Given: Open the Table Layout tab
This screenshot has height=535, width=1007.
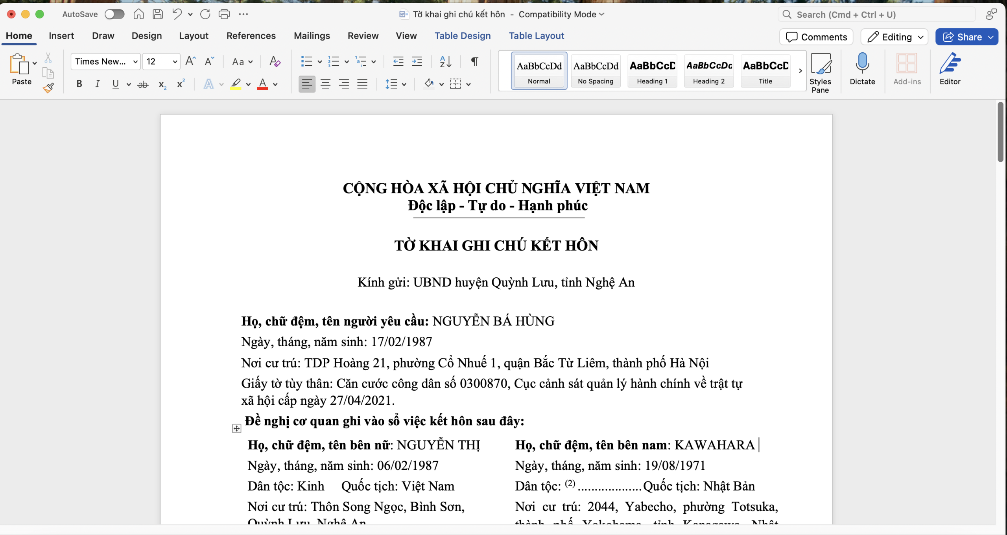Looking at the screenshot, I should coord(537,35).
